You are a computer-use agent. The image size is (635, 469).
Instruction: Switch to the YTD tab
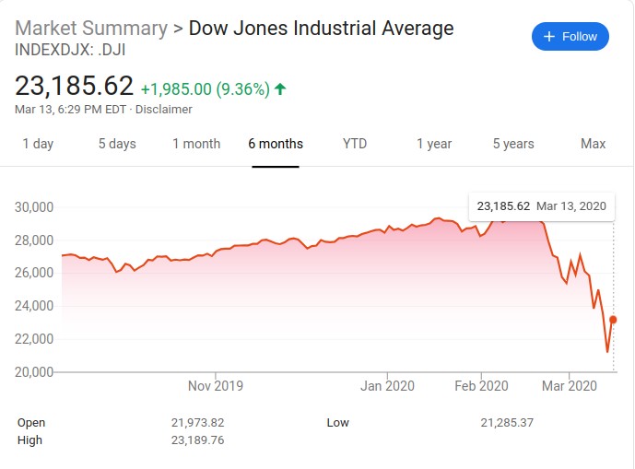coord(355,144)
